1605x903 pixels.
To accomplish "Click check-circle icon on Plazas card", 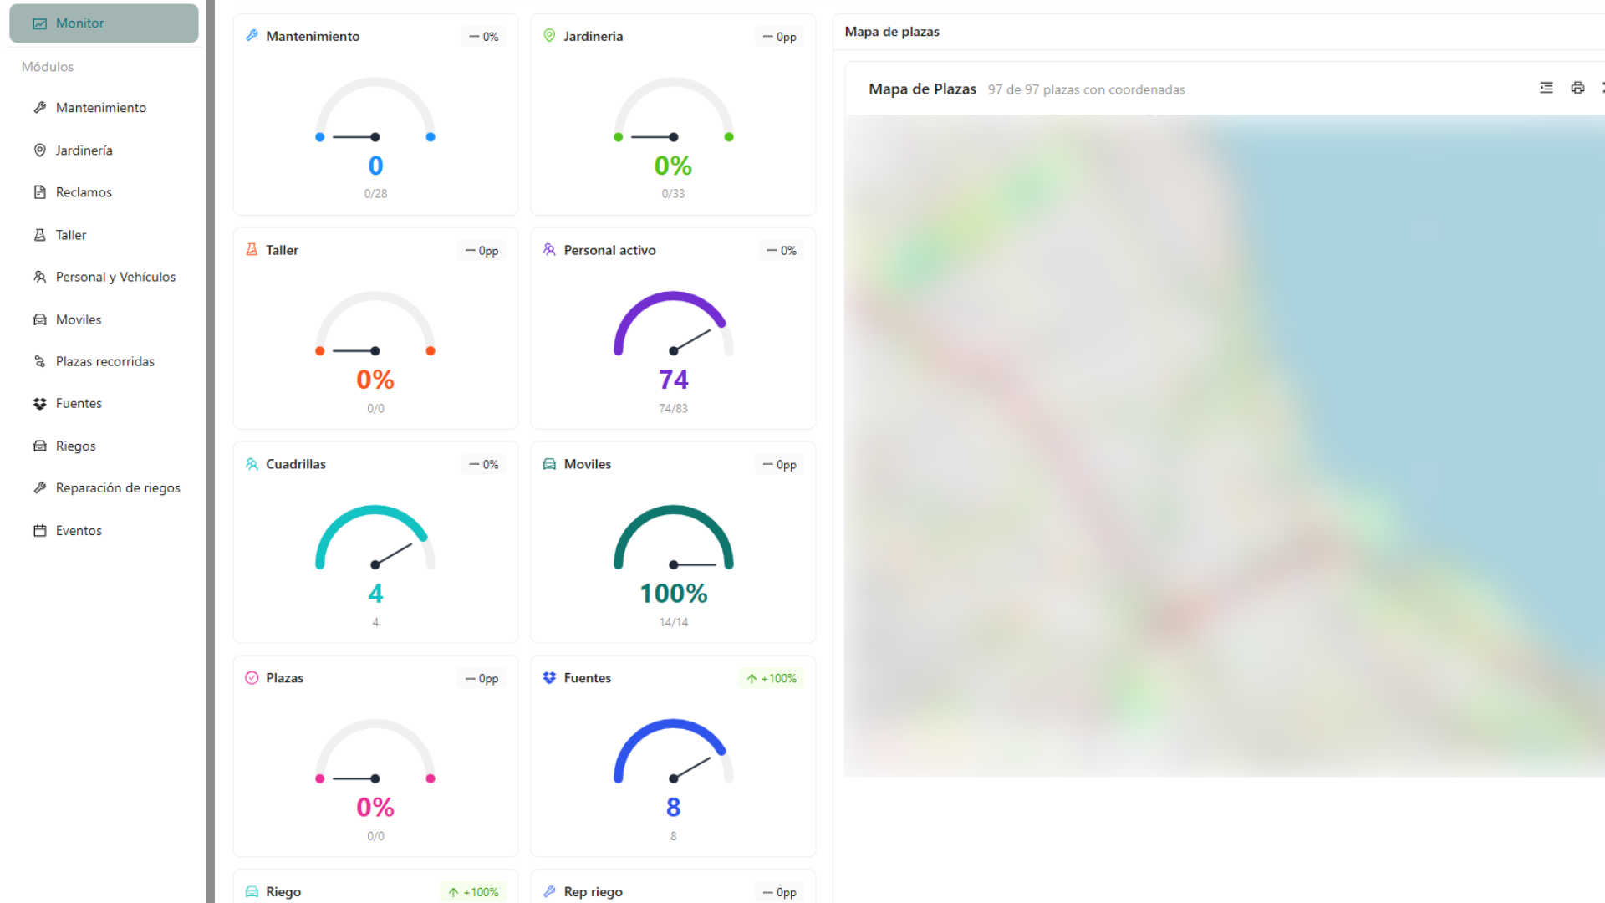I will click(x=252, y=677).
